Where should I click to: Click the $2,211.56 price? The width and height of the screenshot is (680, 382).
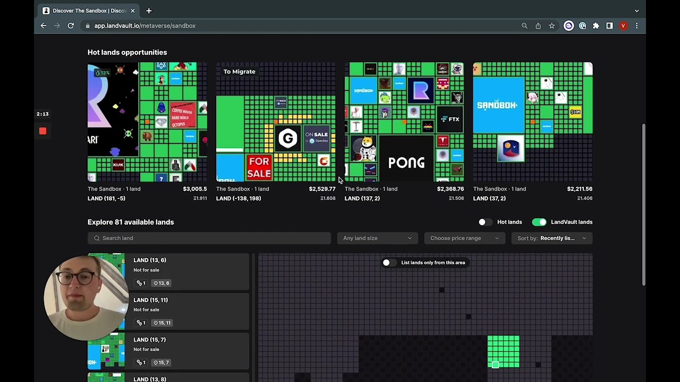tap(580, 189)
